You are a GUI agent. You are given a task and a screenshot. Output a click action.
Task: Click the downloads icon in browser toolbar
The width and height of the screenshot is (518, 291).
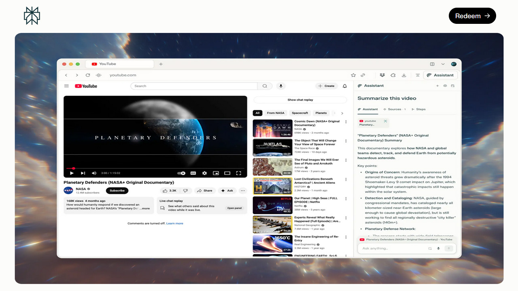pos(404,75)
